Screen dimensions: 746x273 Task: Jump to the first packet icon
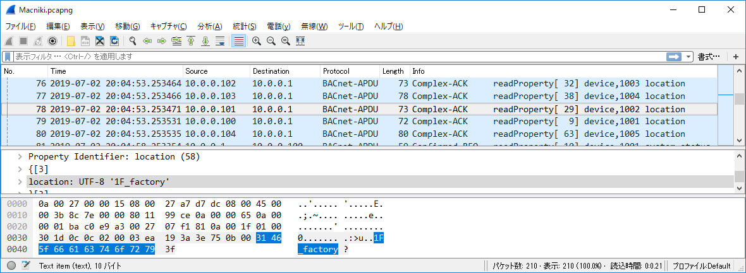[191, 41]
